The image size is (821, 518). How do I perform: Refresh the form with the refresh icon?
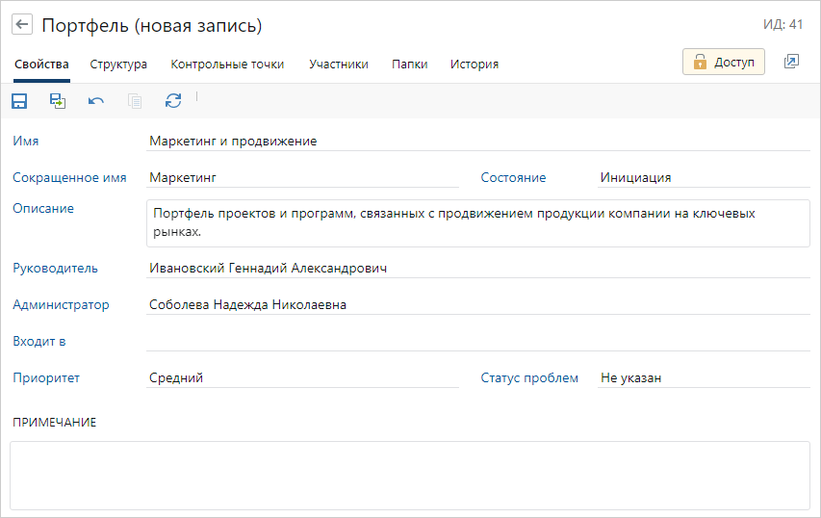click(x=173, y=100)
